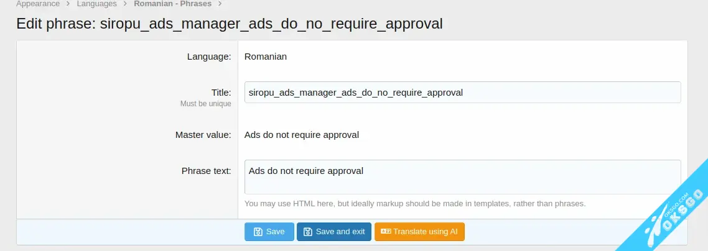Click the Romanian language value

(x=266, y=57)
